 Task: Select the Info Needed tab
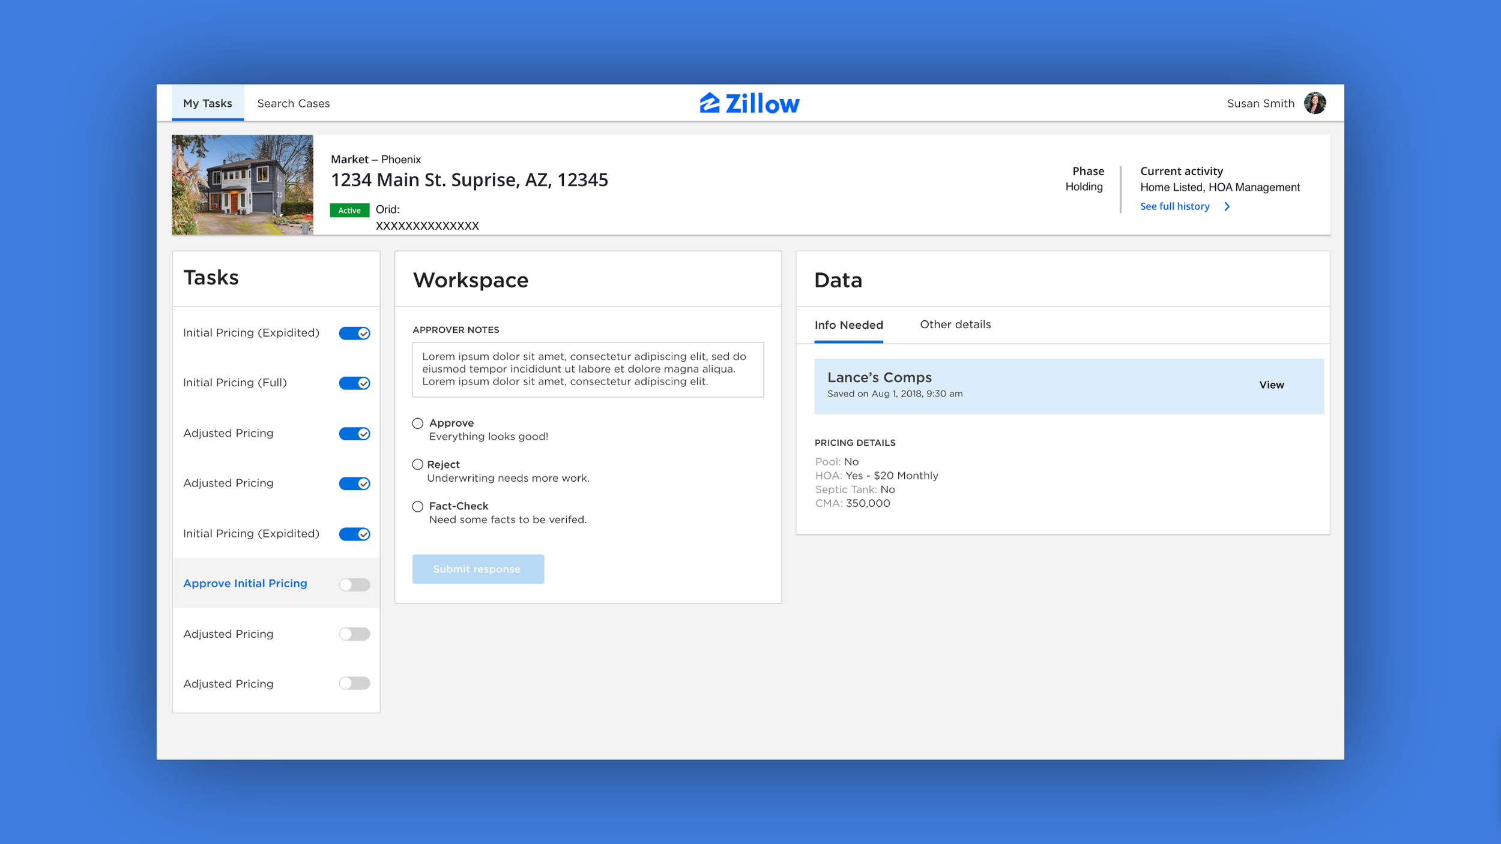[848, 325]
